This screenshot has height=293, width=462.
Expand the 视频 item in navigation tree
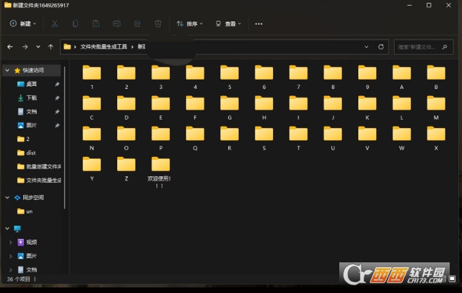pyautogui.click(x=10, y=242)
